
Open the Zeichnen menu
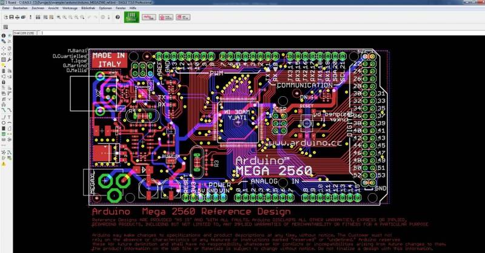pos(38,8)
